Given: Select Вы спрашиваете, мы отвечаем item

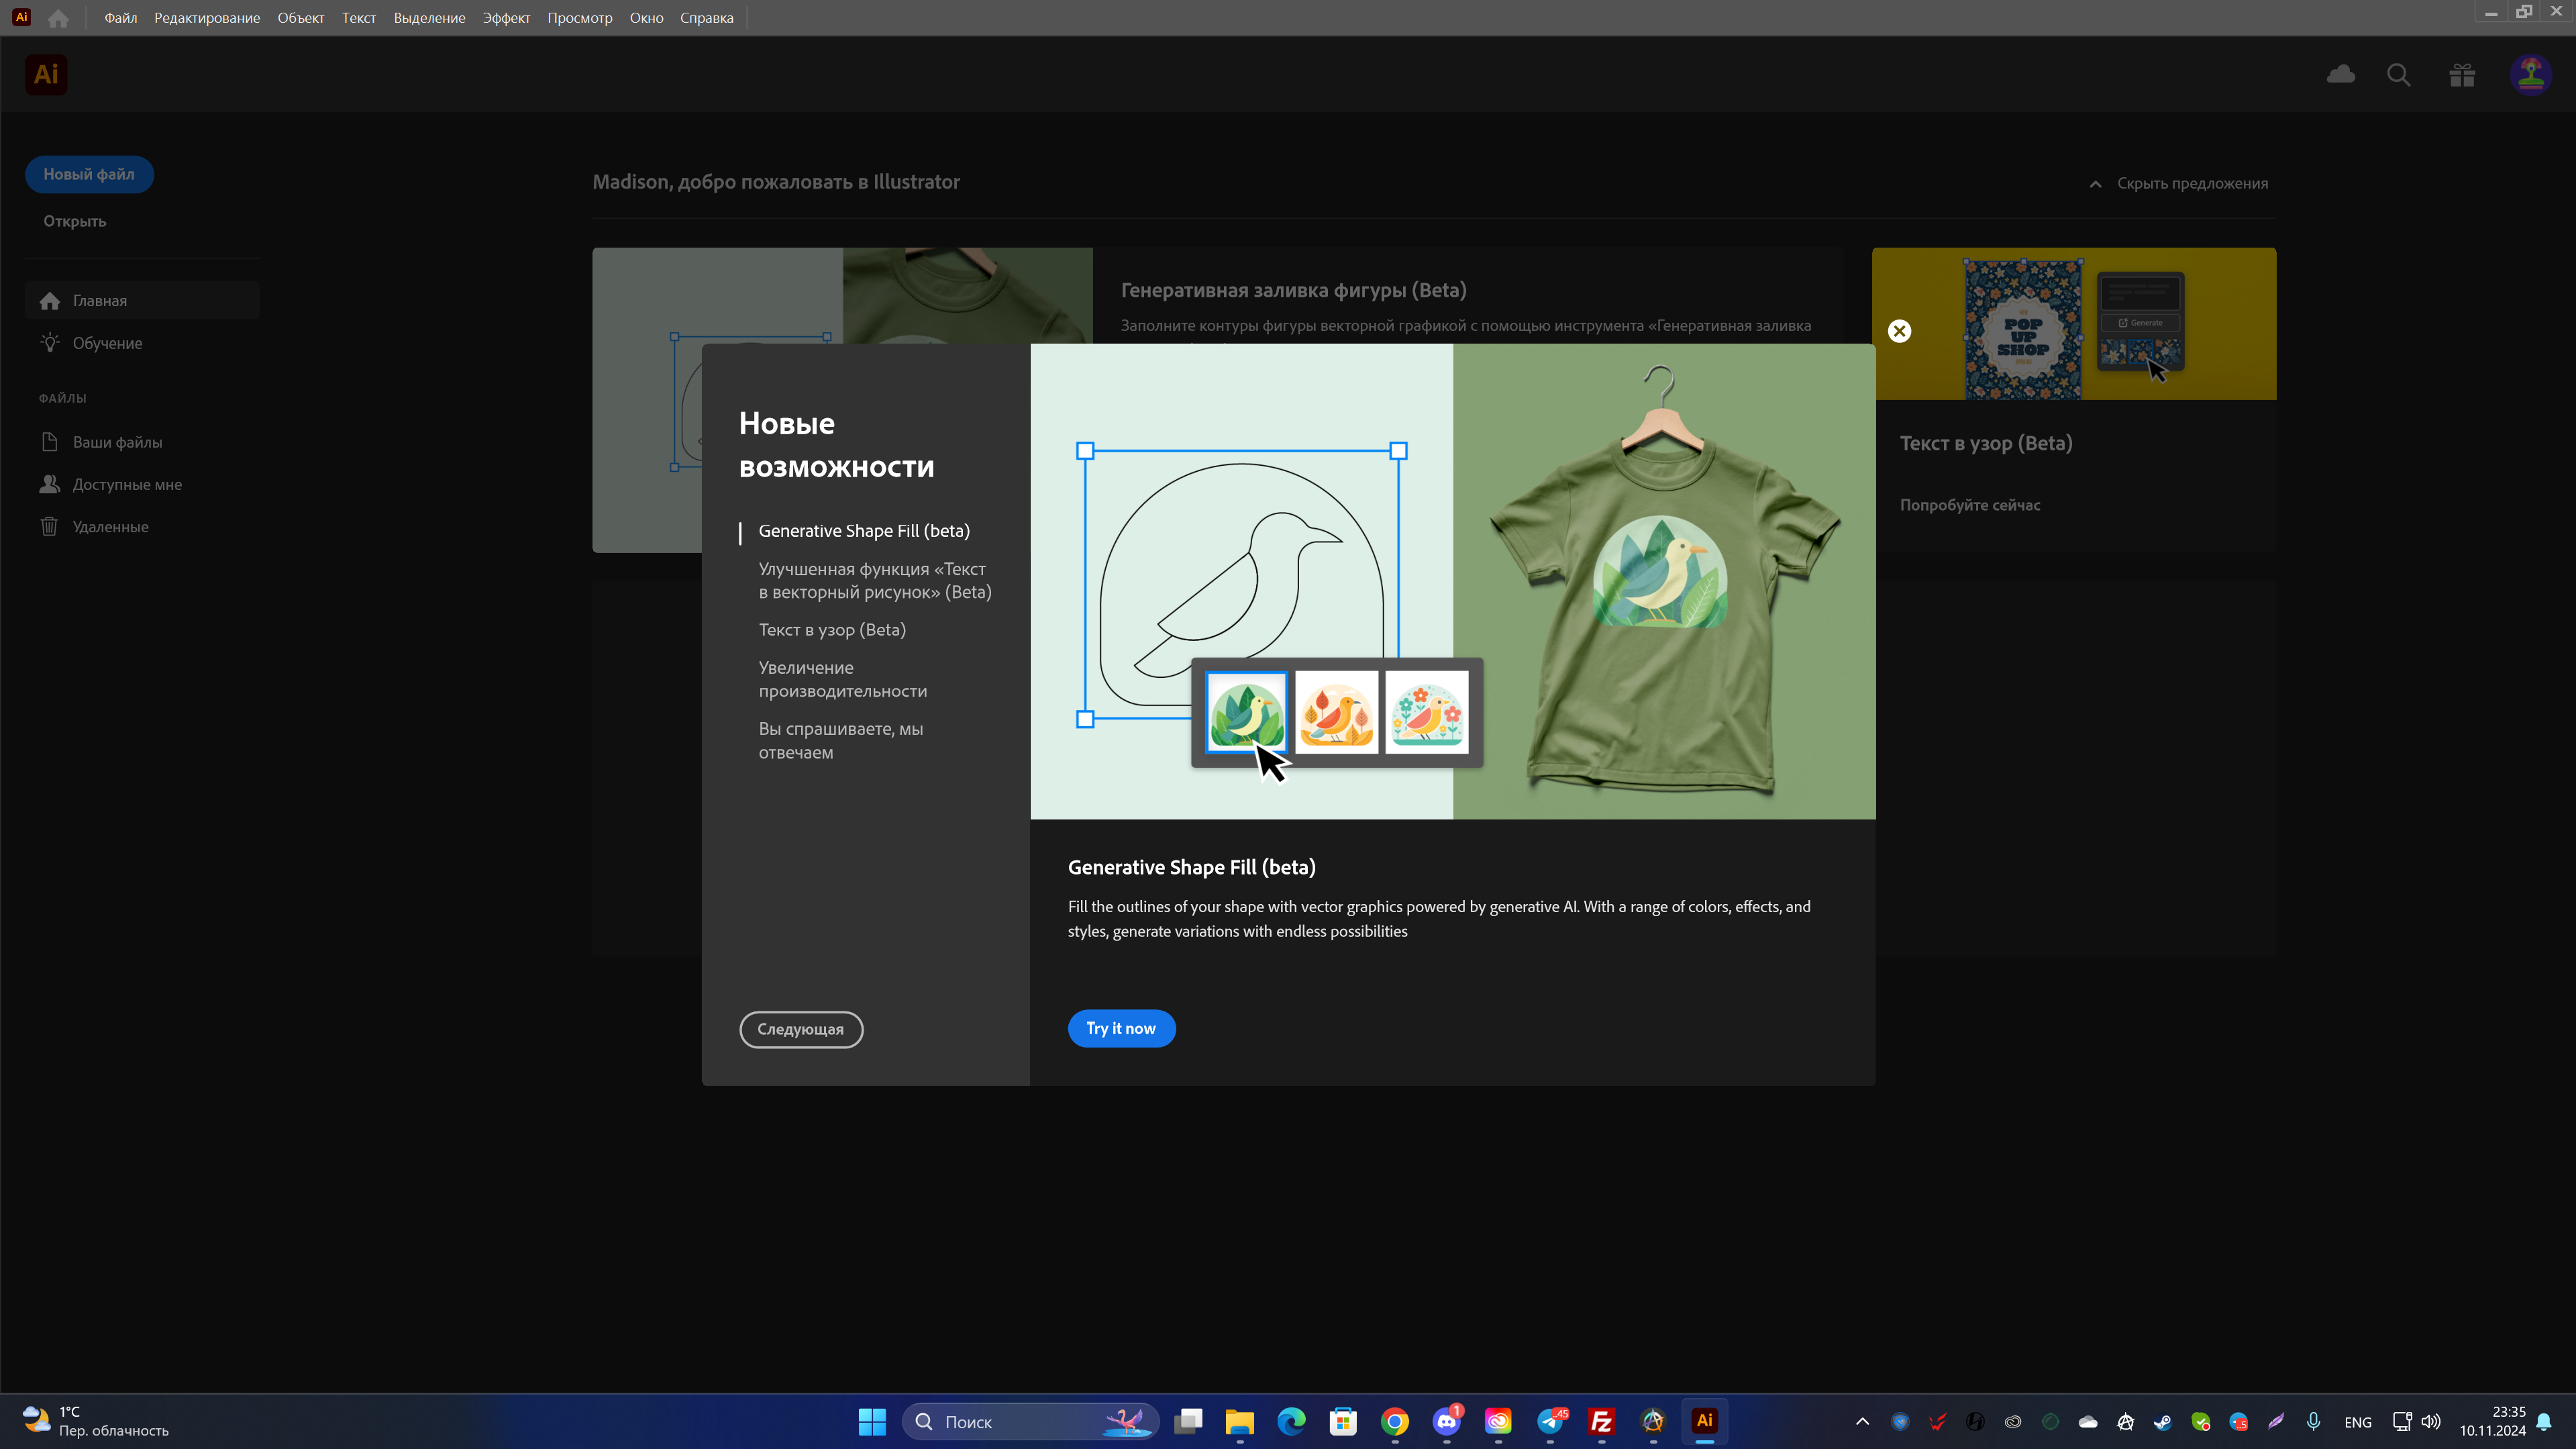Looking at the screenshot, I should pos(841,740).
